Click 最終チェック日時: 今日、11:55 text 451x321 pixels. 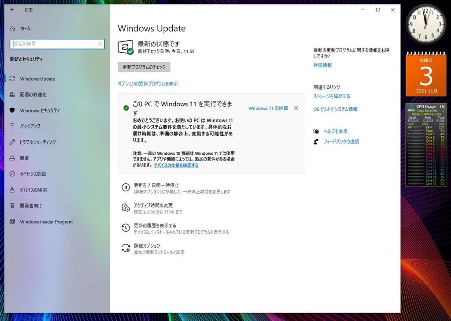coord(166,51)
